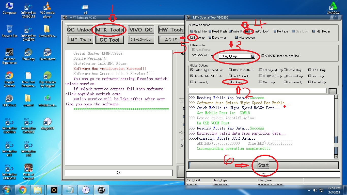This screenshot has height=195, width=347.
Task: Launch LiveSuit.exe shortcut
Action: [x=47, y=54]
